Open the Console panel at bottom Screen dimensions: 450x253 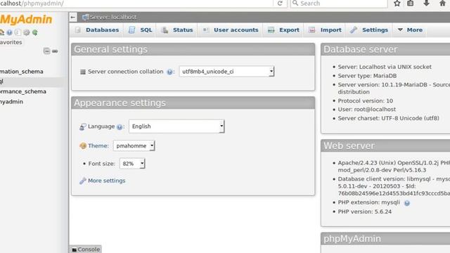coord(86,249)
